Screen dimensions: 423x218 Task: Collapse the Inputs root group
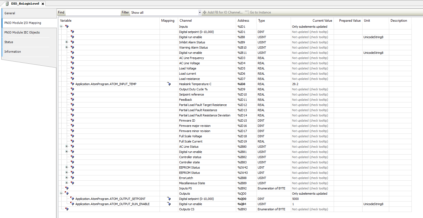pos(61,27)
